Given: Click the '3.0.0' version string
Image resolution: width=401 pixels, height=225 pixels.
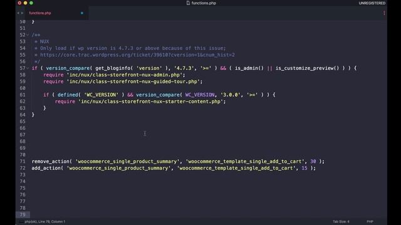Looking at the screenshot, I should 231,94.
